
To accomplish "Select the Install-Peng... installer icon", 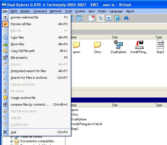I will tap(139, 45).
